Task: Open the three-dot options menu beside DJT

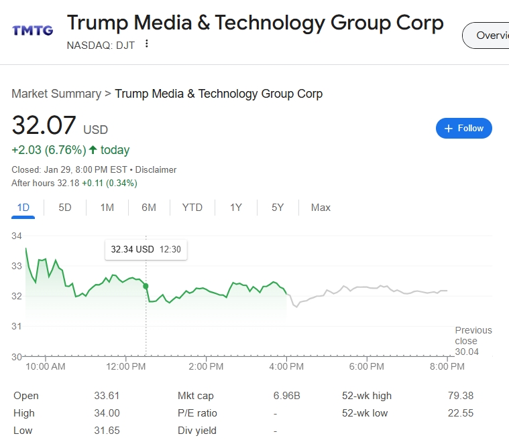Action: pos(147,44)
